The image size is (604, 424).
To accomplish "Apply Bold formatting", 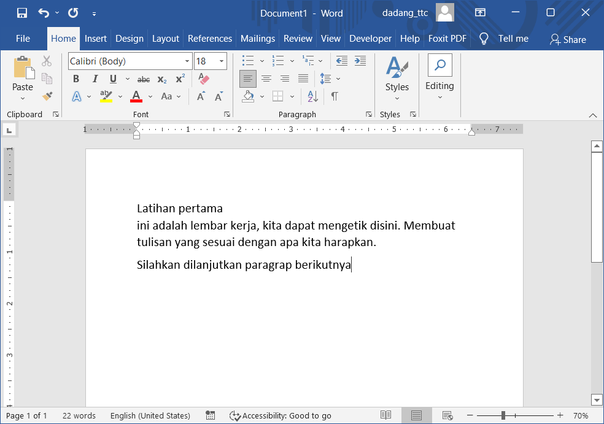I will click(75, 79).
